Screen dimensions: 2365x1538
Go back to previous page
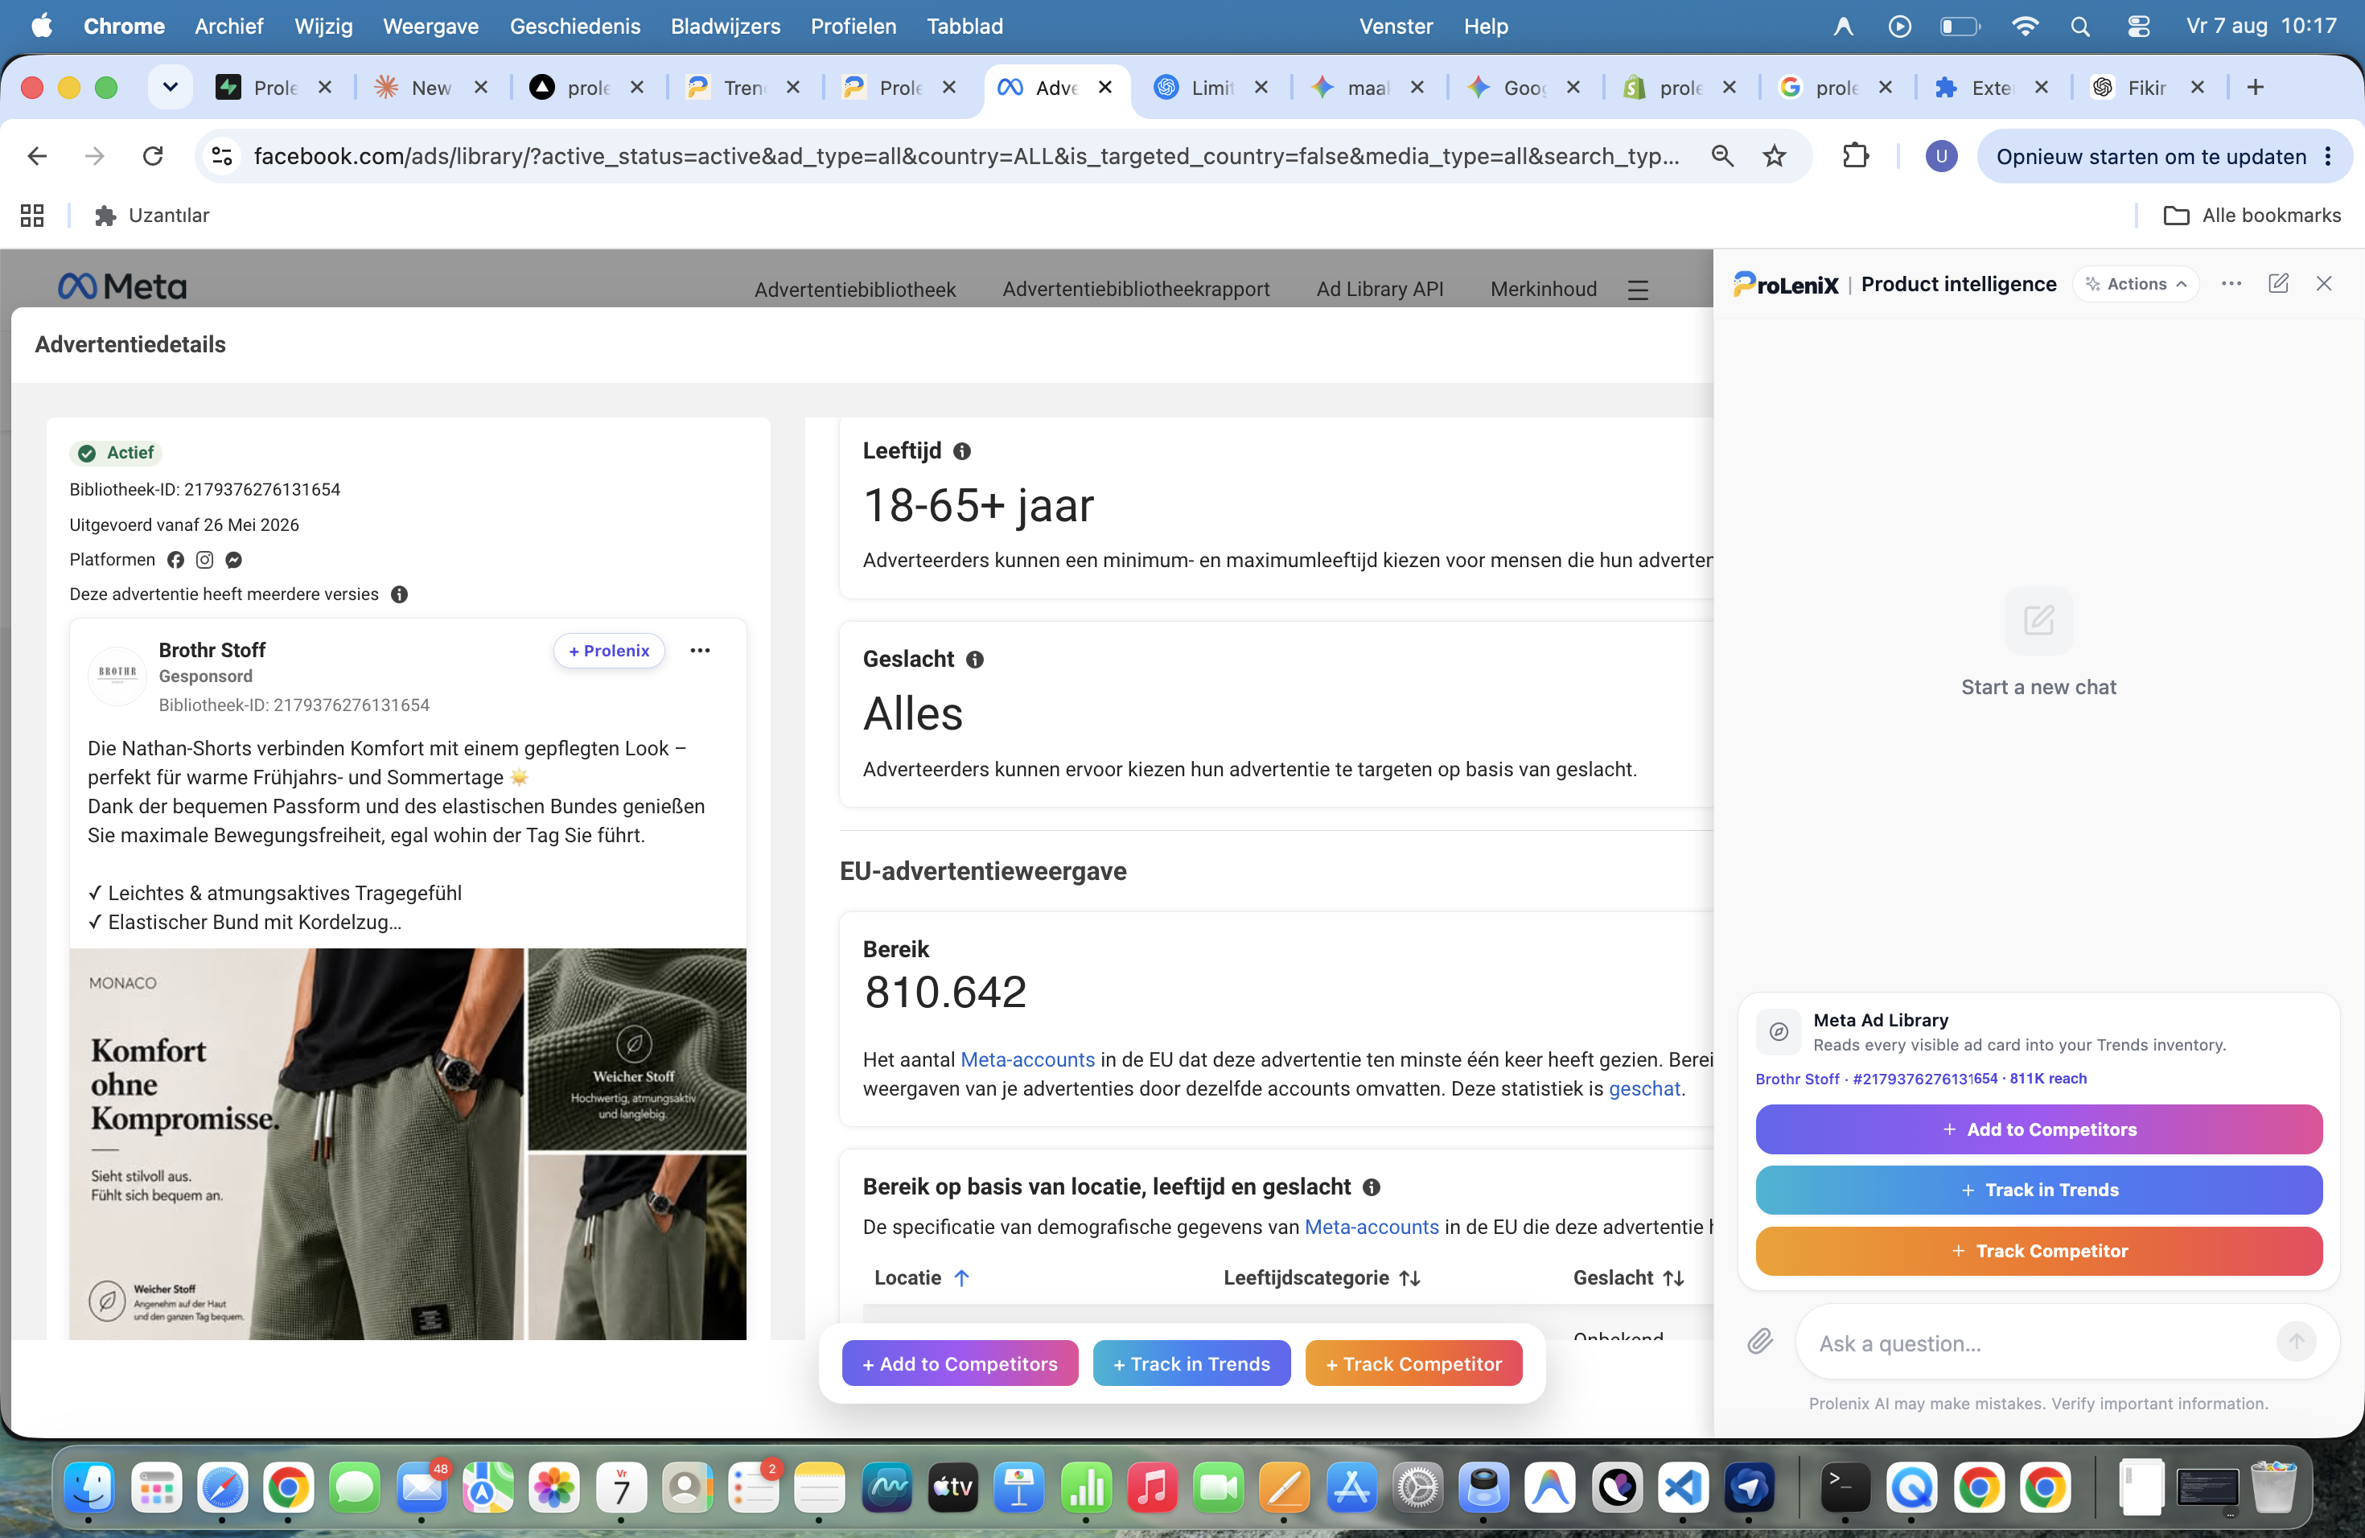pyautogui.click(x=37, y=156)
